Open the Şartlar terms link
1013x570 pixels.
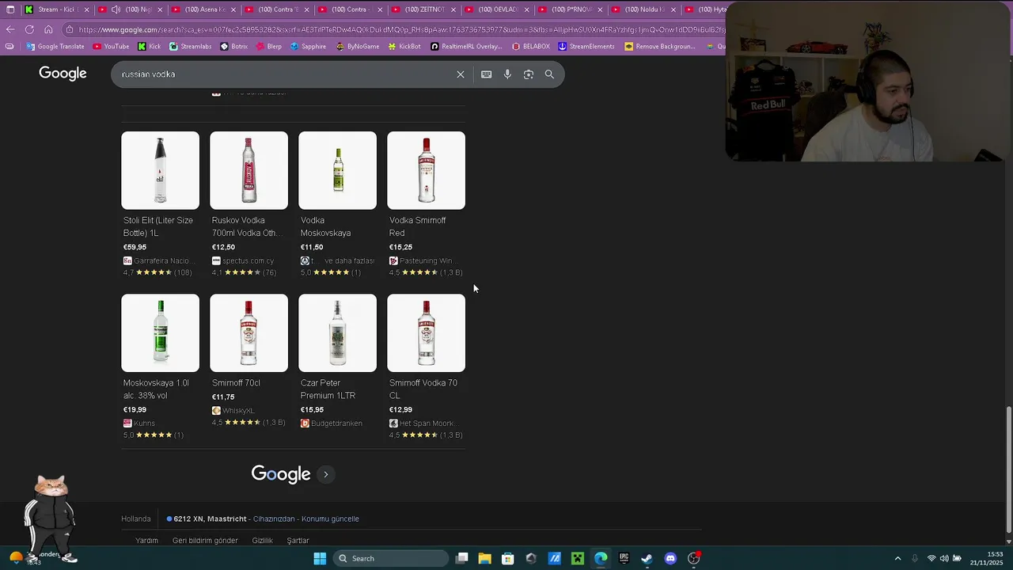click(298, 541)
